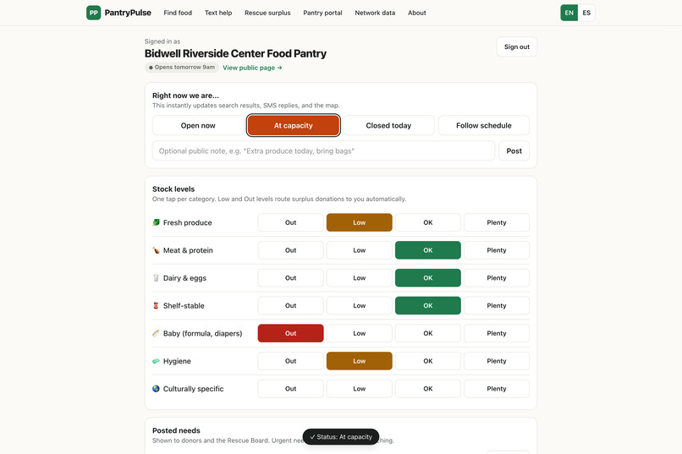Select OK for Dairy & eggs
This screenshot has width=682, height=454.
pyautogui.click(x=428, y=278)
